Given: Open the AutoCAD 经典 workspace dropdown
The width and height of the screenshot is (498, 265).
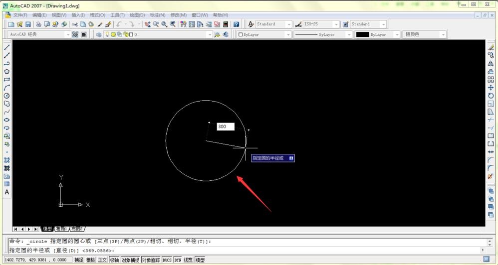Looking at the screenshot, I should click(68, 35).
